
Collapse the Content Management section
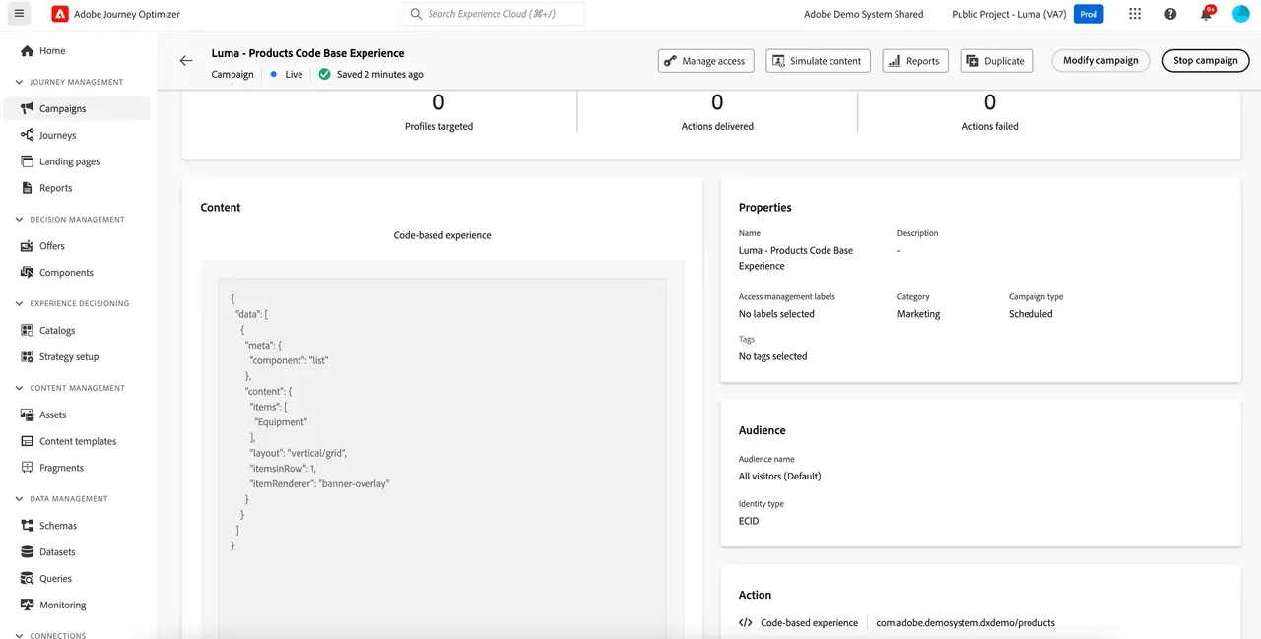pyautogui.click(x=20, y=388)
